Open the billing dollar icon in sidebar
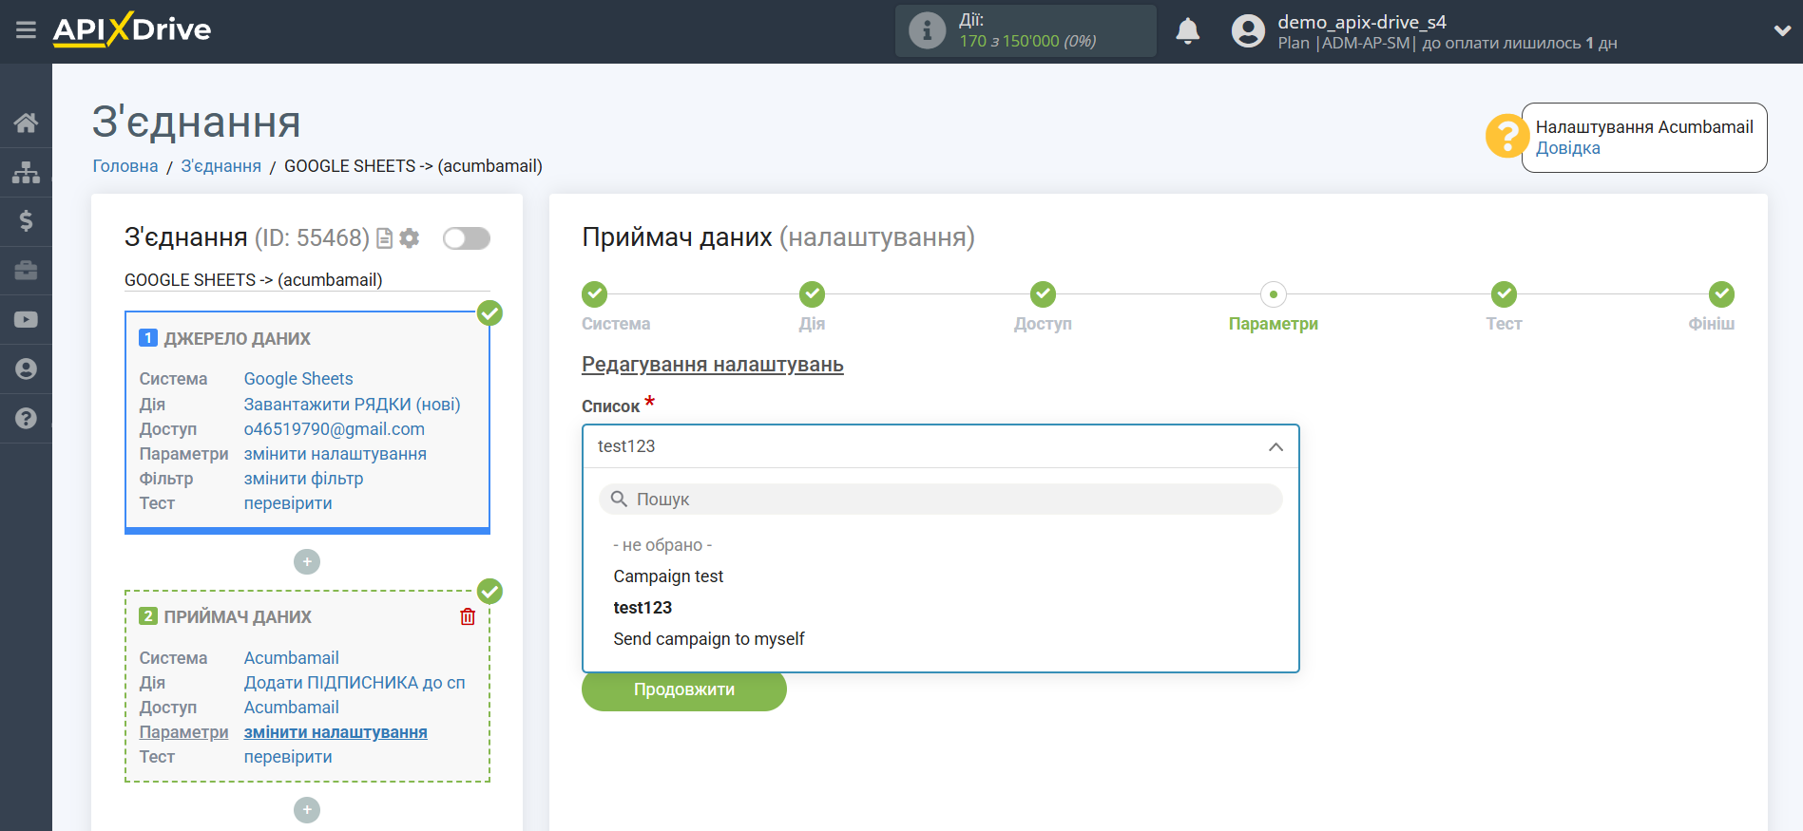 (x=26, y=221)
